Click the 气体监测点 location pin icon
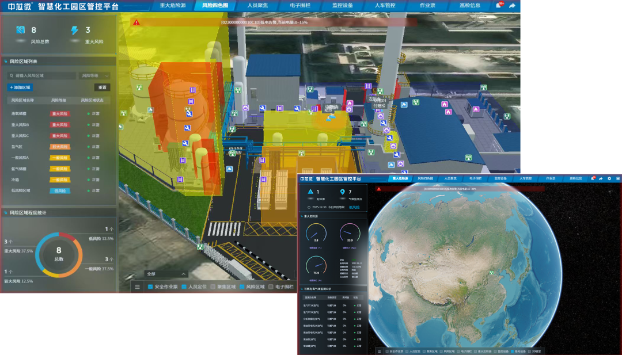The height and width of the screenshot is (355, 622). point(342,192)
